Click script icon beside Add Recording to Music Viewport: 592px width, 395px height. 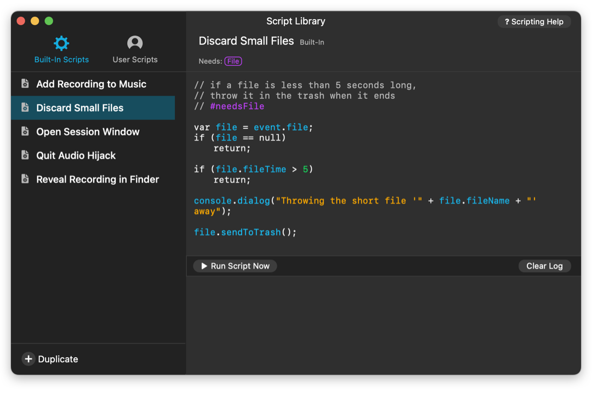point(25,83)
